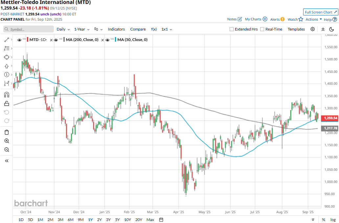339x223 pixels.
Task: Select the trend line drawing tool
Action: click(7, 40)
